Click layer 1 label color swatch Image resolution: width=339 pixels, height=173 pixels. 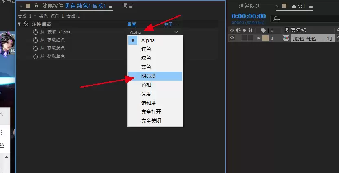coord(265,38)
